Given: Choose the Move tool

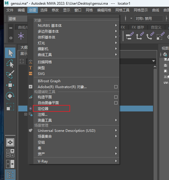Looking at the screenshot, I should point(10,85).
